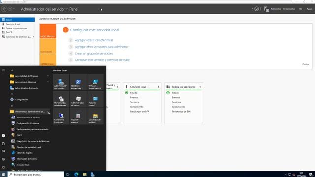This screenshot has width=315, height=177.
Task: Open the Administrar menu
Action: [276, 9]
